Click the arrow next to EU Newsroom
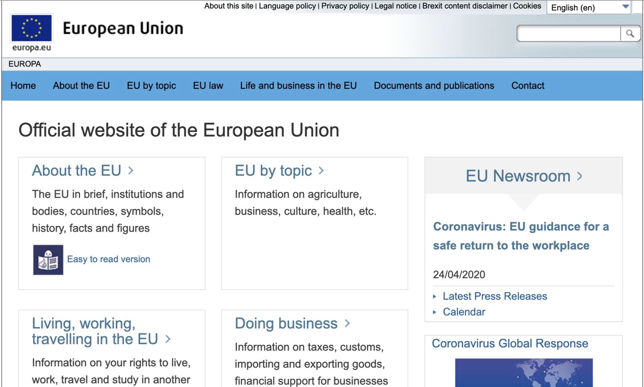The image size is (644, 387). [580, 176]
